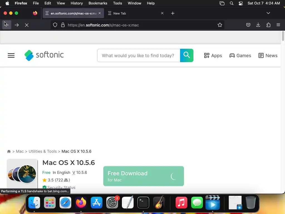Click the Spotlight search icon in menu bar

coord(232,3)
